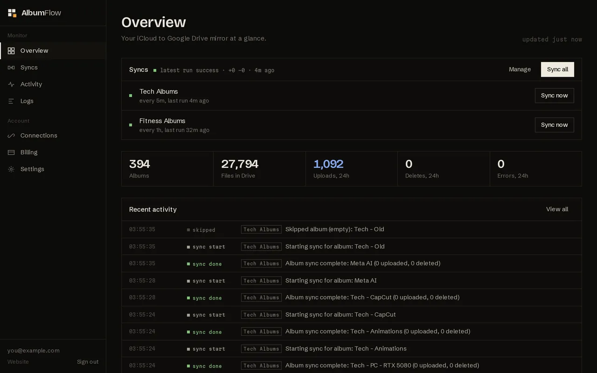
Task: Click the 'updated just now' timestamp
Action: coord(552,40)
